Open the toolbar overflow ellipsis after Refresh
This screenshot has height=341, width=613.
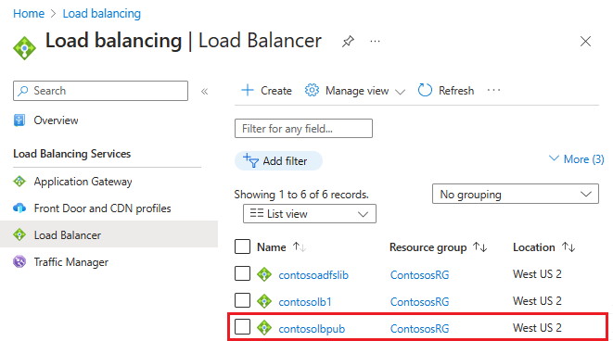pos(493,90)
